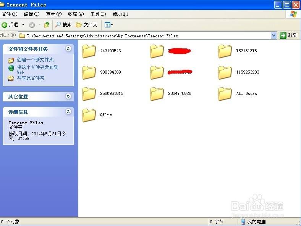Click the new folder task icon

tap(11, 60)
